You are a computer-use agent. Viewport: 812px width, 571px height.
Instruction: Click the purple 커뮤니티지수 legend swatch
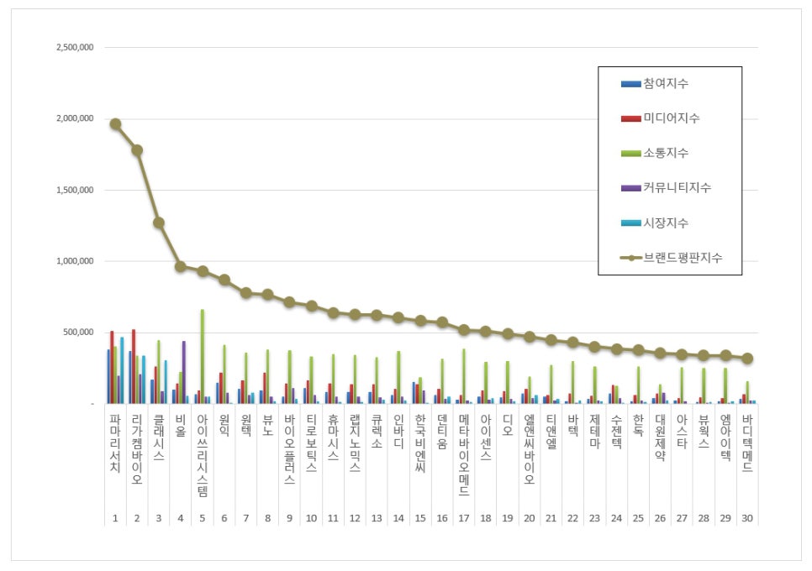click(x=631, y=187)
